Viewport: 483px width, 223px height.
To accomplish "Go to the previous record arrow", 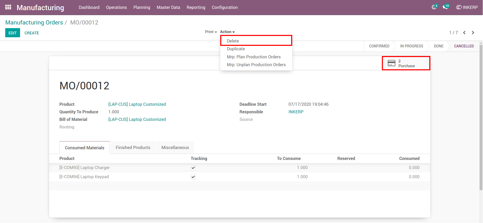I will click(x=464, y=33).
